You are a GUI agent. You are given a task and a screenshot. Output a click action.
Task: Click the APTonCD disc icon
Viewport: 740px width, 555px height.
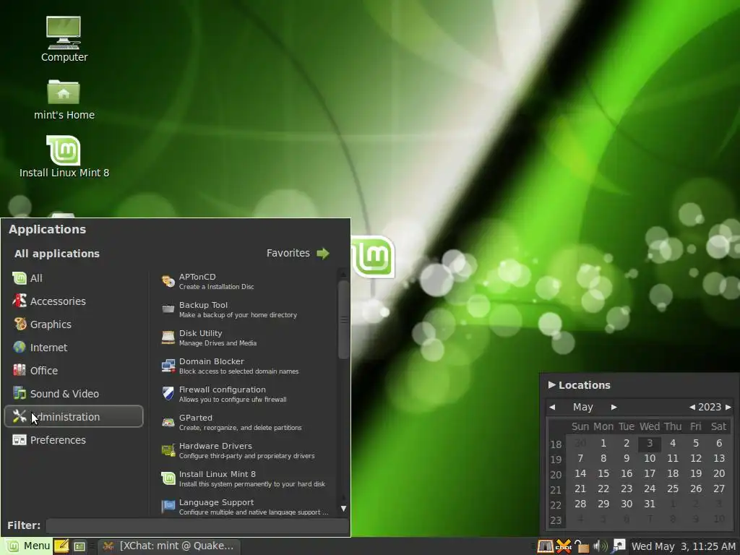point(168,281)
